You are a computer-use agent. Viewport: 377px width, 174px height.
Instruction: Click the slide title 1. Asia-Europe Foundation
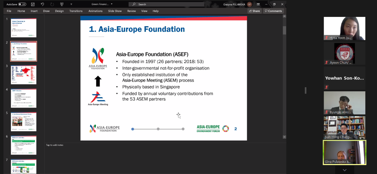[x=137, y=29]
